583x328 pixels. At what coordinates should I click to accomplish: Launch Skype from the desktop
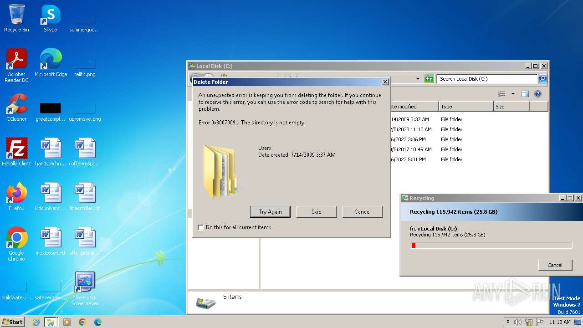[x=51, y=18]
